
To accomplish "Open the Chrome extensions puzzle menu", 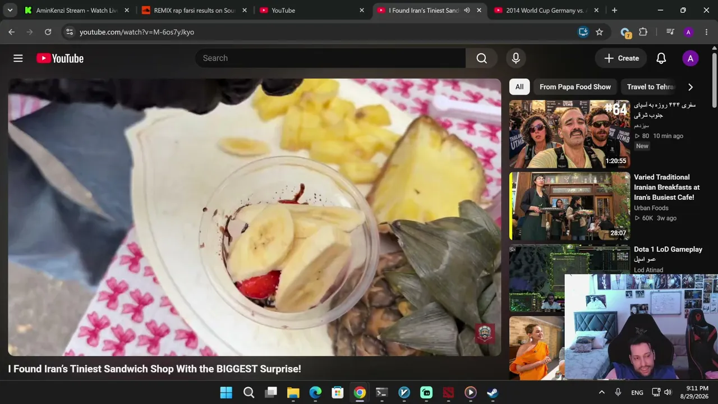I will pyautogui.click(x=643, y=32).
